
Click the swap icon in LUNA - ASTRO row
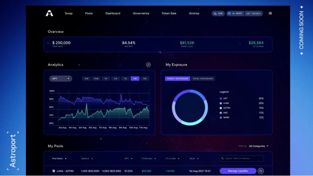(261, 171)
